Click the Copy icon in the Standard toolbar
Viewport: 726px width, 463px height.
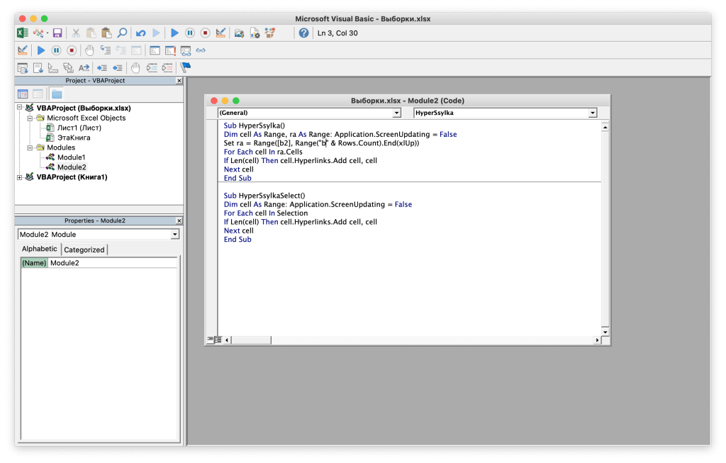pos(91,33)
